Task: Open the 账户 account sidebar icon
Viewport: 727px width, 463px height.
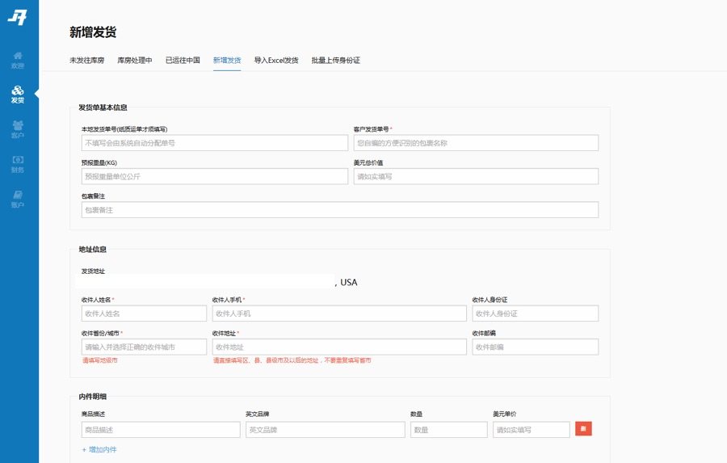Action: 18,199
